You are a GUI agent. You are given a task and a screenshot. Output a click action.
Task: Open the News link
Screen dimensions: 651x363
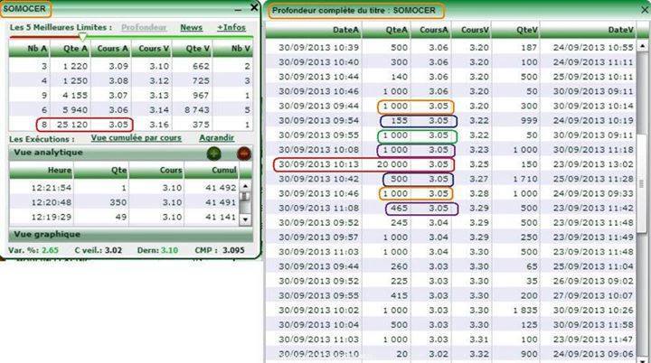pos(192,27)
